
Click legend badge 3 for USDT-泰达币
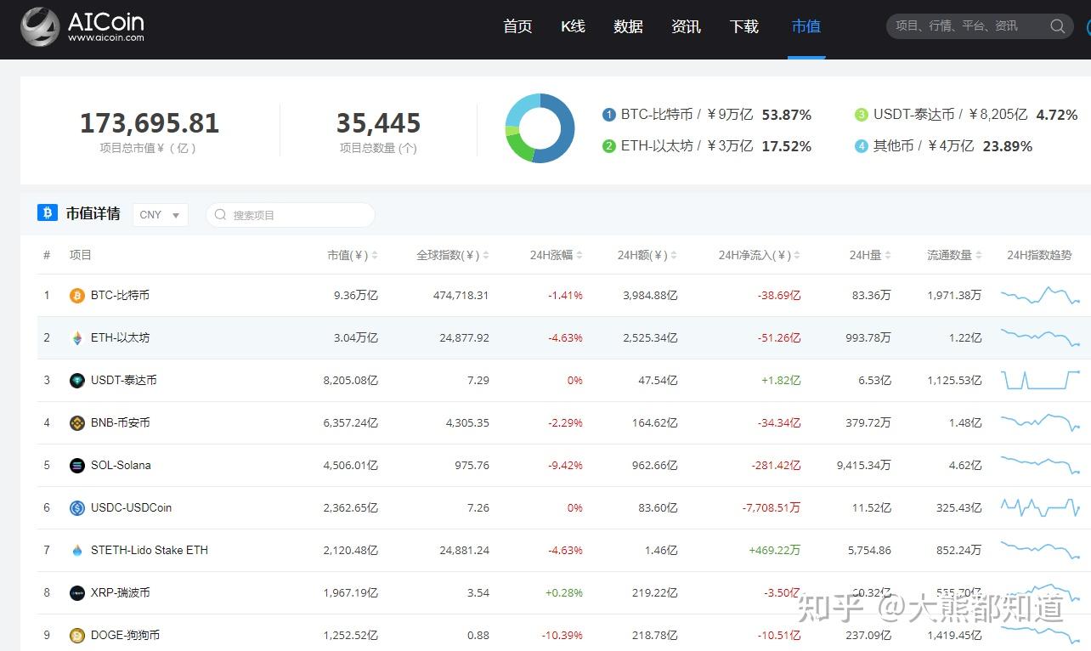coord(862,115)
